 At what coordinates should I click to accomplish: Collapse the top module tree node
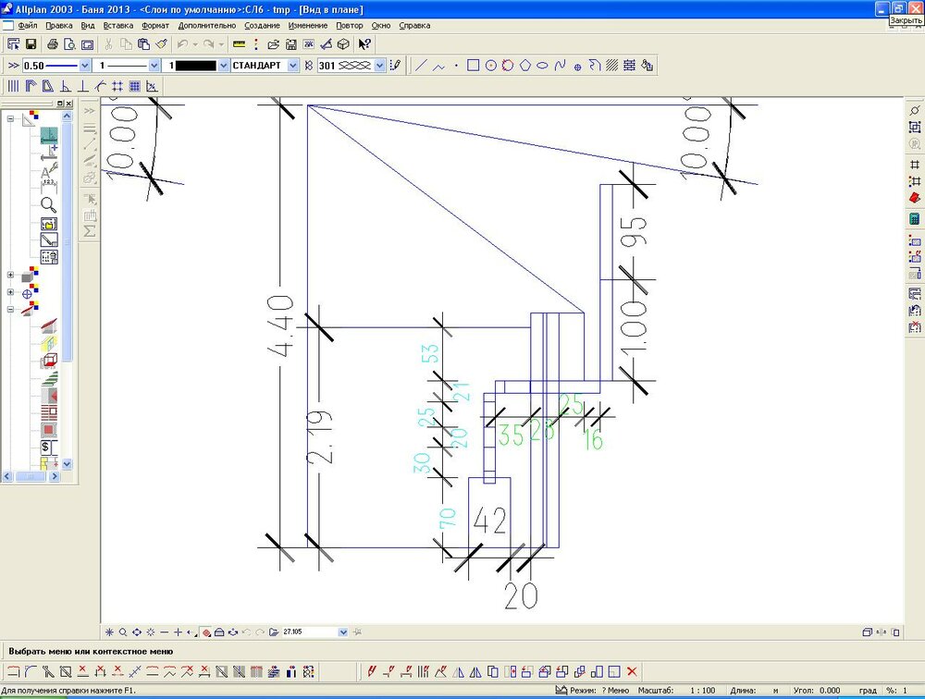pyautogui.click(x=11, y=118)
